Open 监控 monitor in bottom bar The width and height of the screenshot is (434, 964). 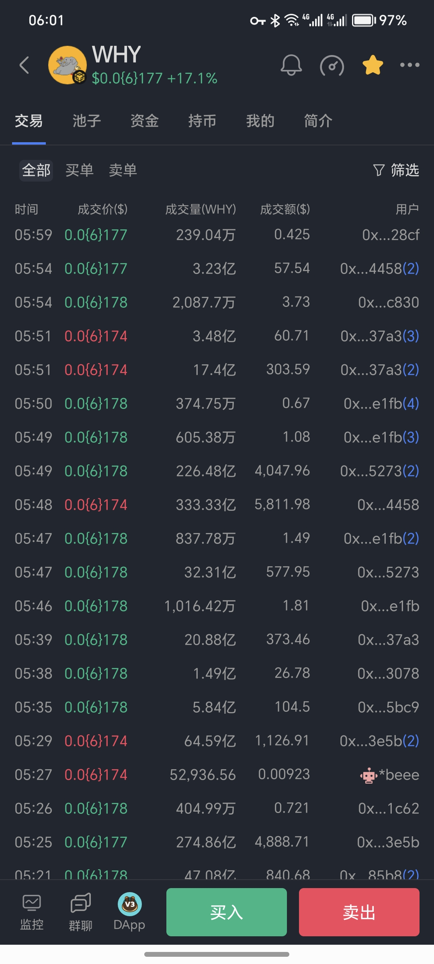[32, 913]
